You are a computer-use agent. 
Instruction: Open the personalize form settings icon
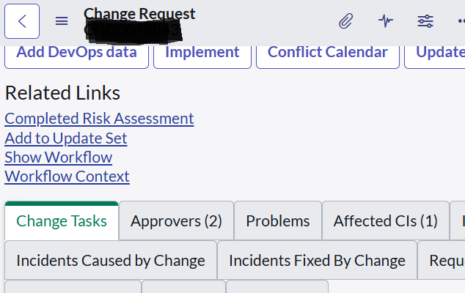coord(425,21)
